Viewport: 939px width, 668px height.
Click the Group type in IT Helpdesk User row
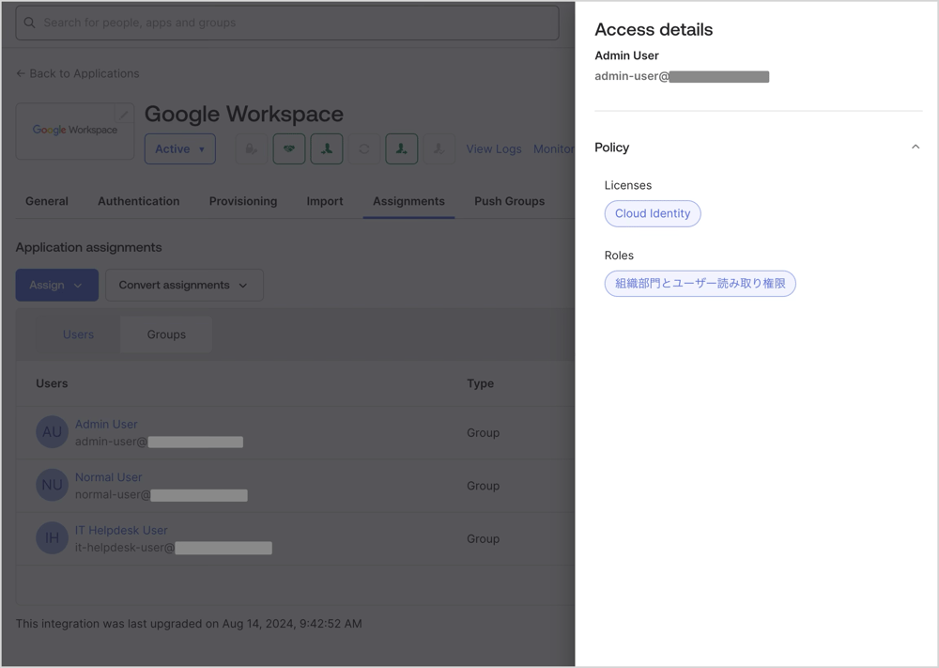point(484,538)
